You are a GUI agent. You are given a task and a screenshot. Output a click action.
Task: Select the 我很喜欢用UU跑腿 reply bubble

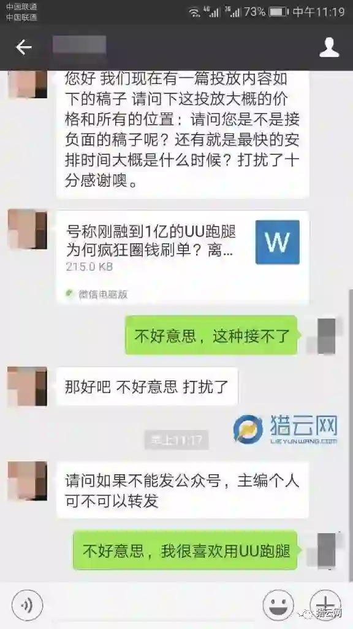point(186,550)
